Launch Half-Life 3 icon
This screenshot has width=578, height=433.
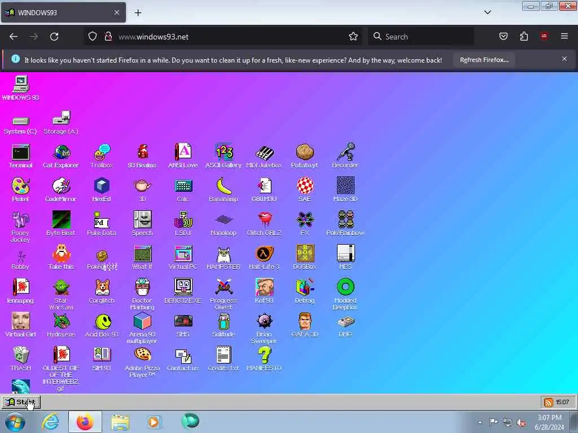(264, 257)
